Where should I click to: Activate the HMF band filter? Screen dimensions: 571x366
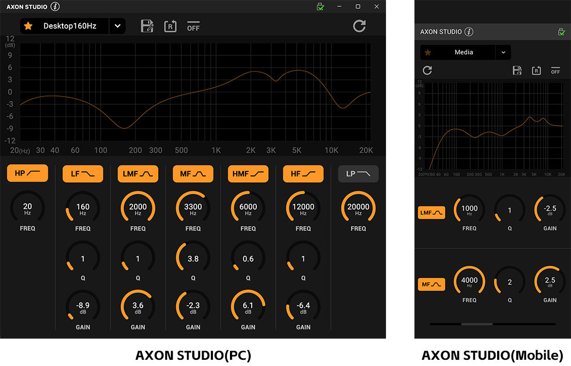248,173
